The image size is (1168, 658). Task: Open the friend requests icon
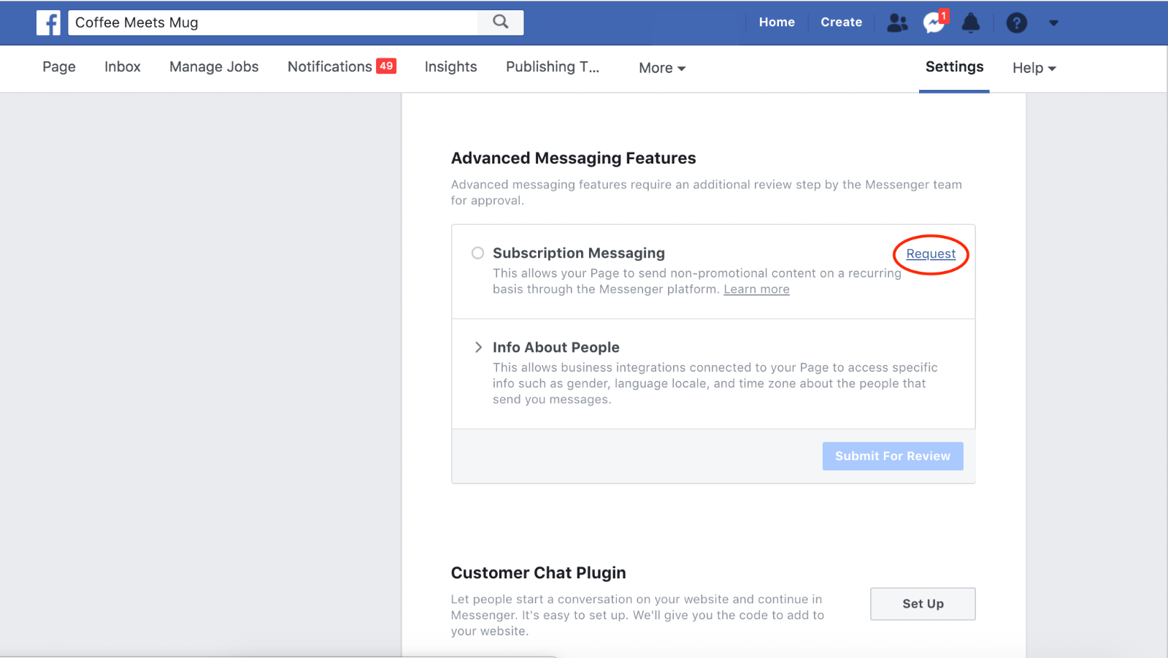click(x=897, y=23)
